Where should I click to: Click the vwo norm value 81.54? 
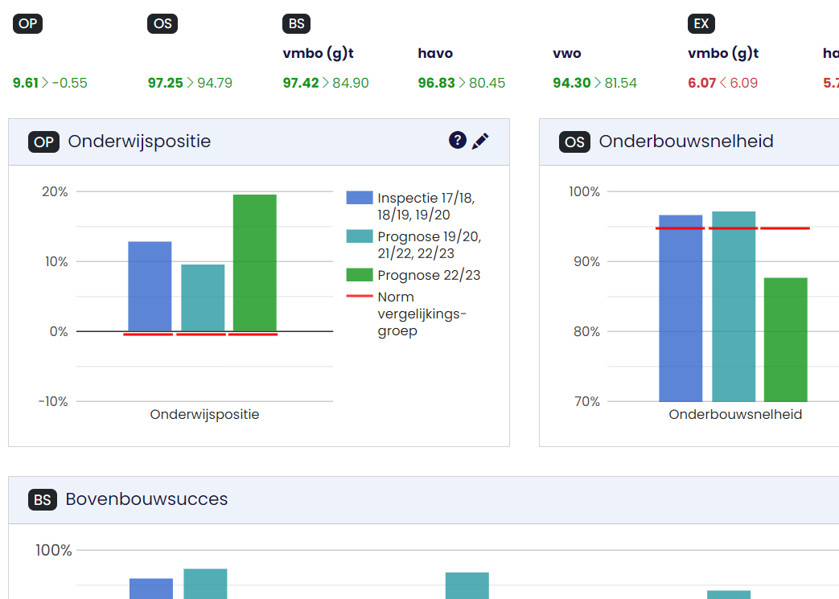pyautogui.click(x=621, y=83)
